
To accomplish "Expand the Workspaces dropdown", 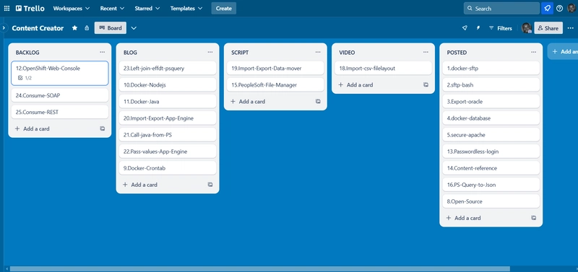I will coord(71,8).
